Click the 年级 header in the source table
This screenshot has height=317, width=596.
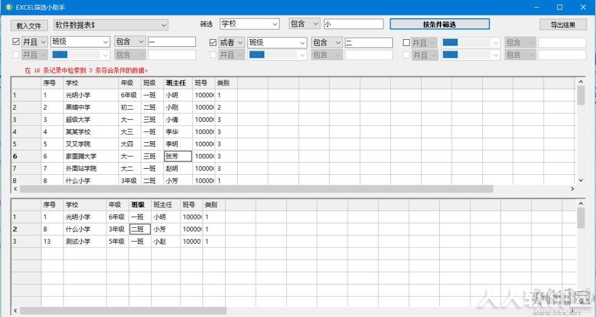click(130, 83)
